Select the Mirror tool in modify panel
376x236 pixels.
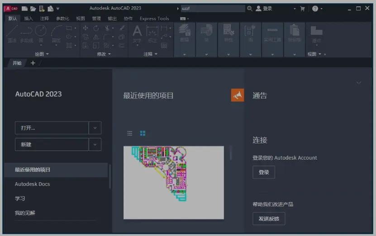click(96, 37)
